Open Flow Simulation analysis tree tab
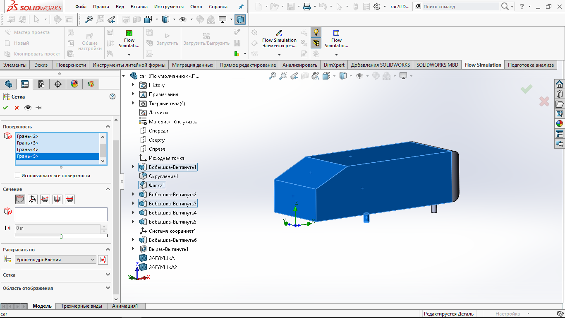 tap(91, 84)
